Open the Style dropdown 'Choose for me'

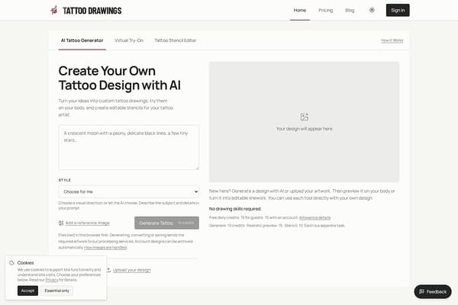pyautogui.click(x=129, y=191)
